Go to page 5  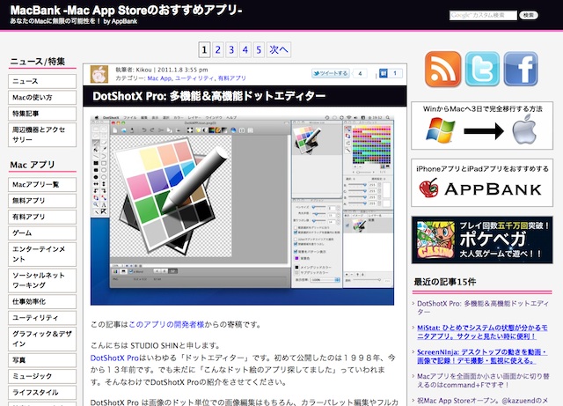click(x=259, y=49)
